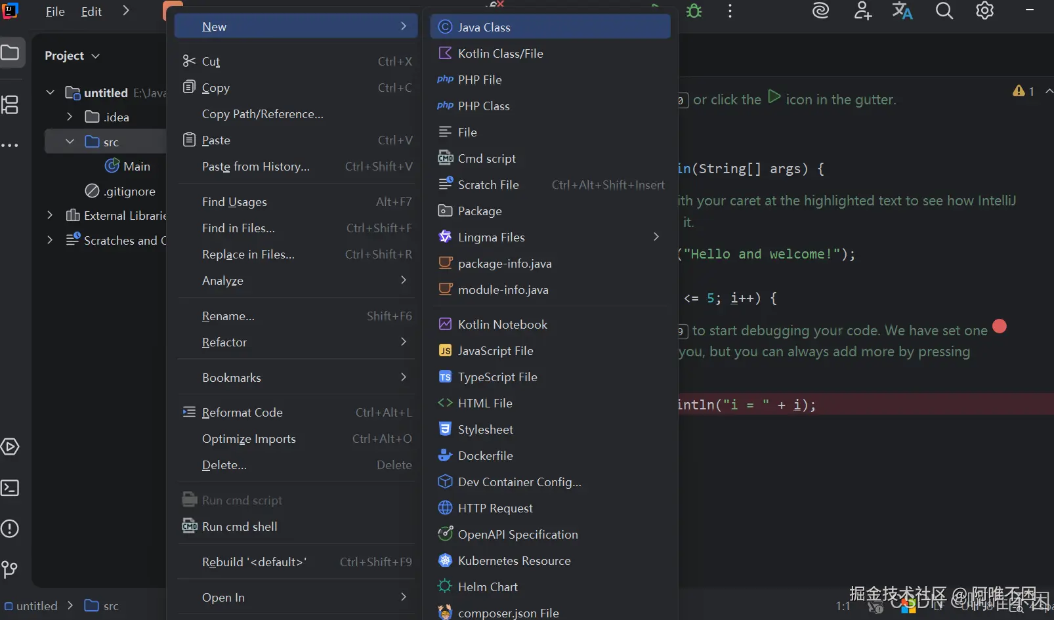Open the Bookmarks submenu
This screenshot has height=620, width=1054.
pyautogui.click(x=297, y=378)
